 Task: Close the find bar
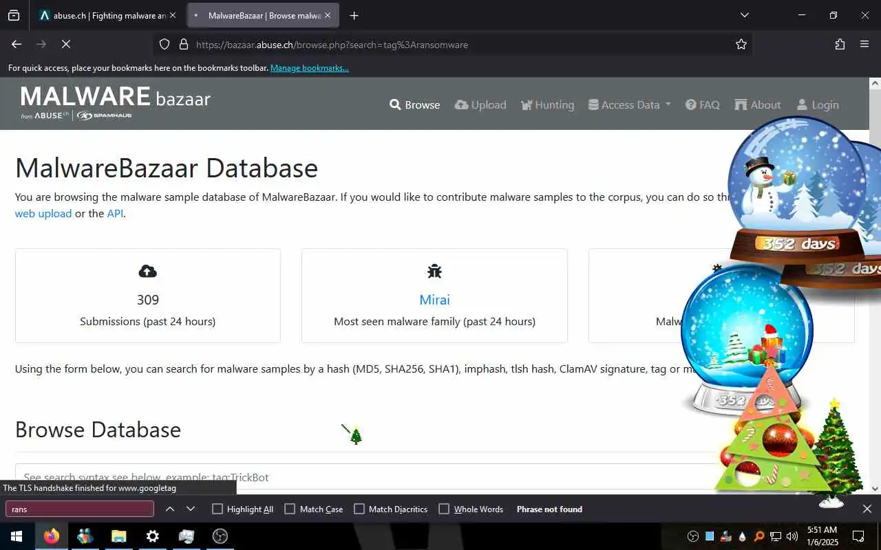pyautogui.click(x=867, y=509)
